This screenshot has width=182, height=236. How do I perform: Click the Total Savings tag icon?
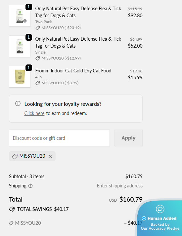(x=12, y=209)
